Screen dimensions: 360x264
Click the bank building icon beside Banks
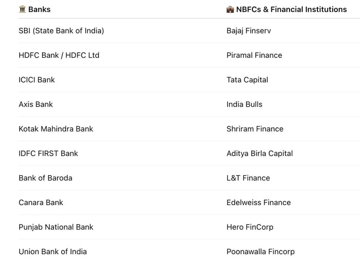tap(22, 9)
